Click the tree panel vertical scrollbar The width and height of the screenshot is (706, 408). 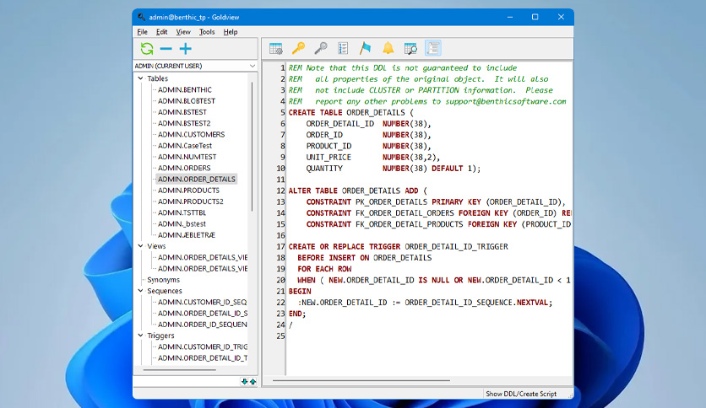click(253, 146)
